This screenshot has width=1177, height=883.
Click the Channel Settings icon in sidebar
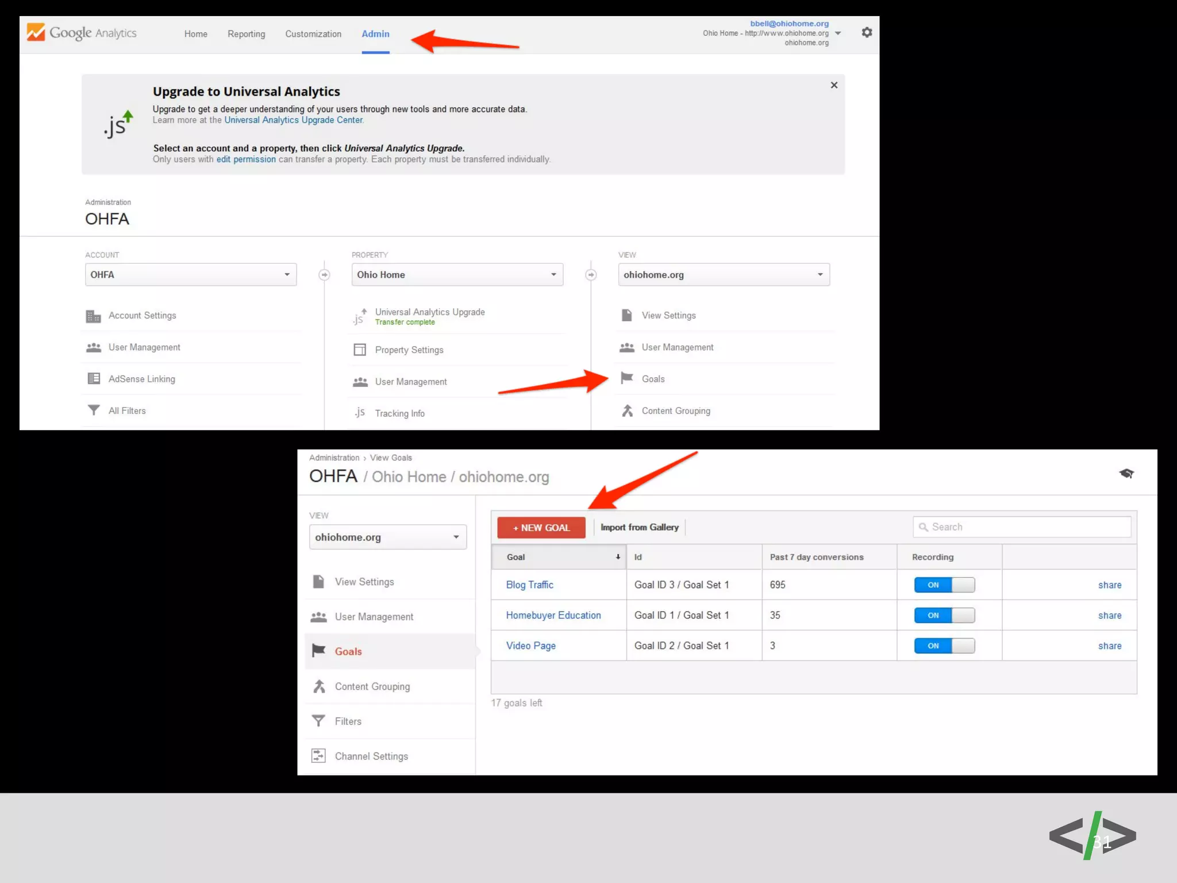(318, 756)
